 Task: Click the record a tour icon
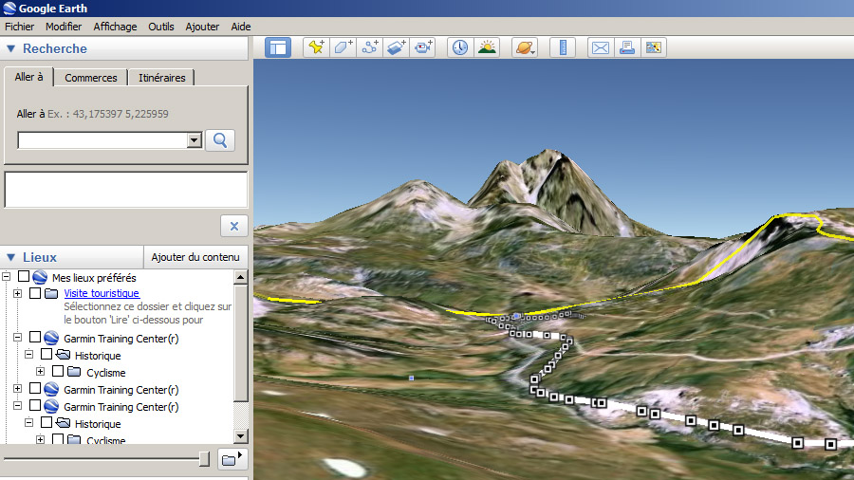[x=423, y=46]
